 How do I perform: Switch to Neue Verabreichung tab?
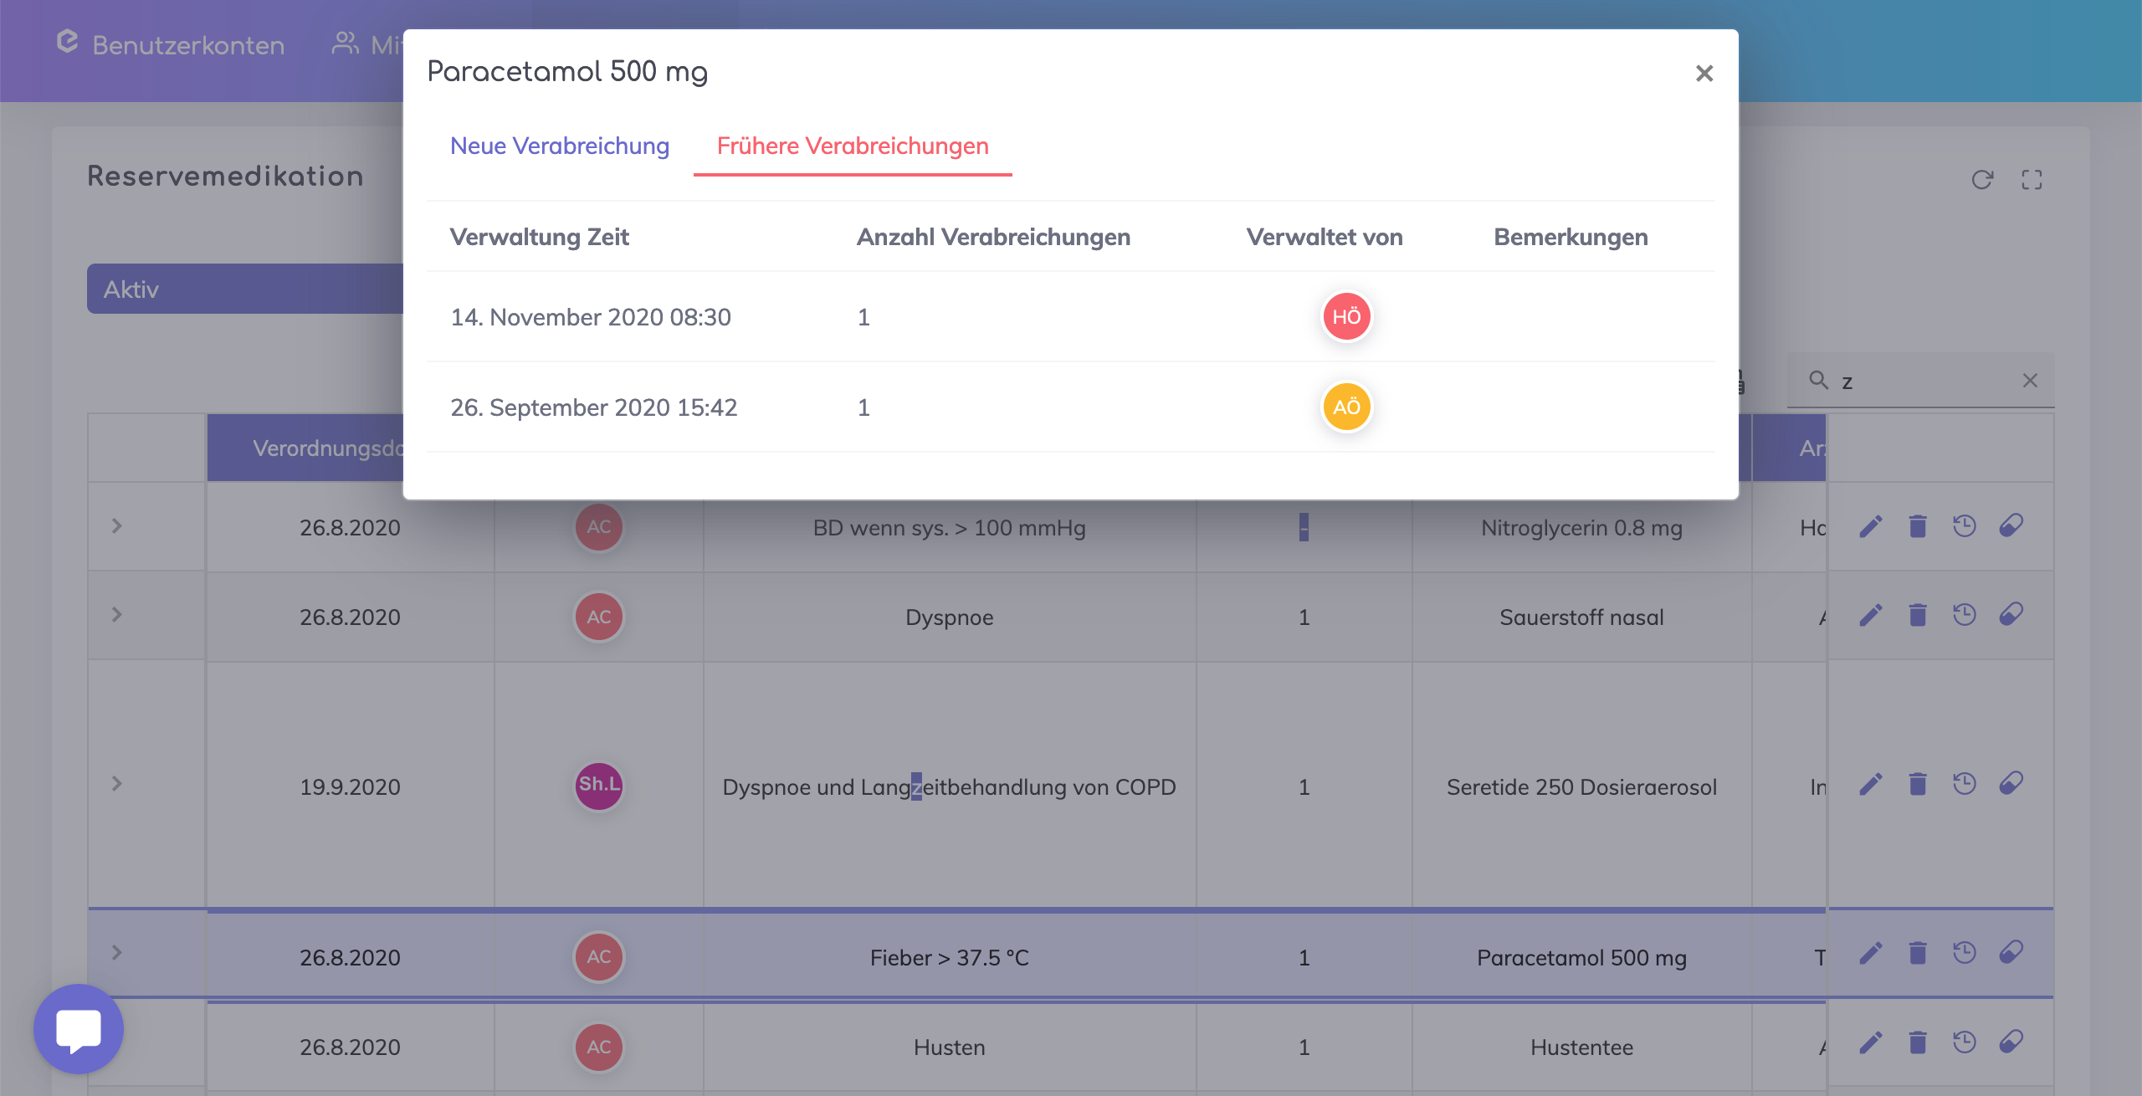click(560, 146)
